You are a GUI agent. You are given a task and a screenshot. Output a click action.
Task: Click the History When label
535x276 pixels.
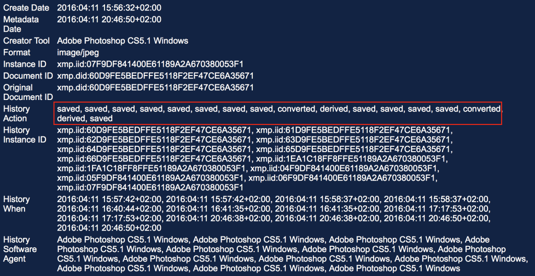click(x=16, y=204)
